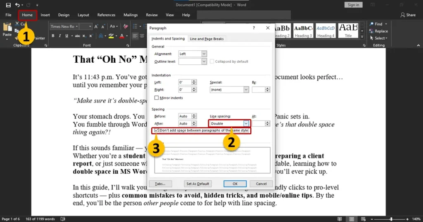This screenshot has height=222, width=423.
Task: Uncheck Don't add space between paragraphs checkbox
Action: point(157,130)
